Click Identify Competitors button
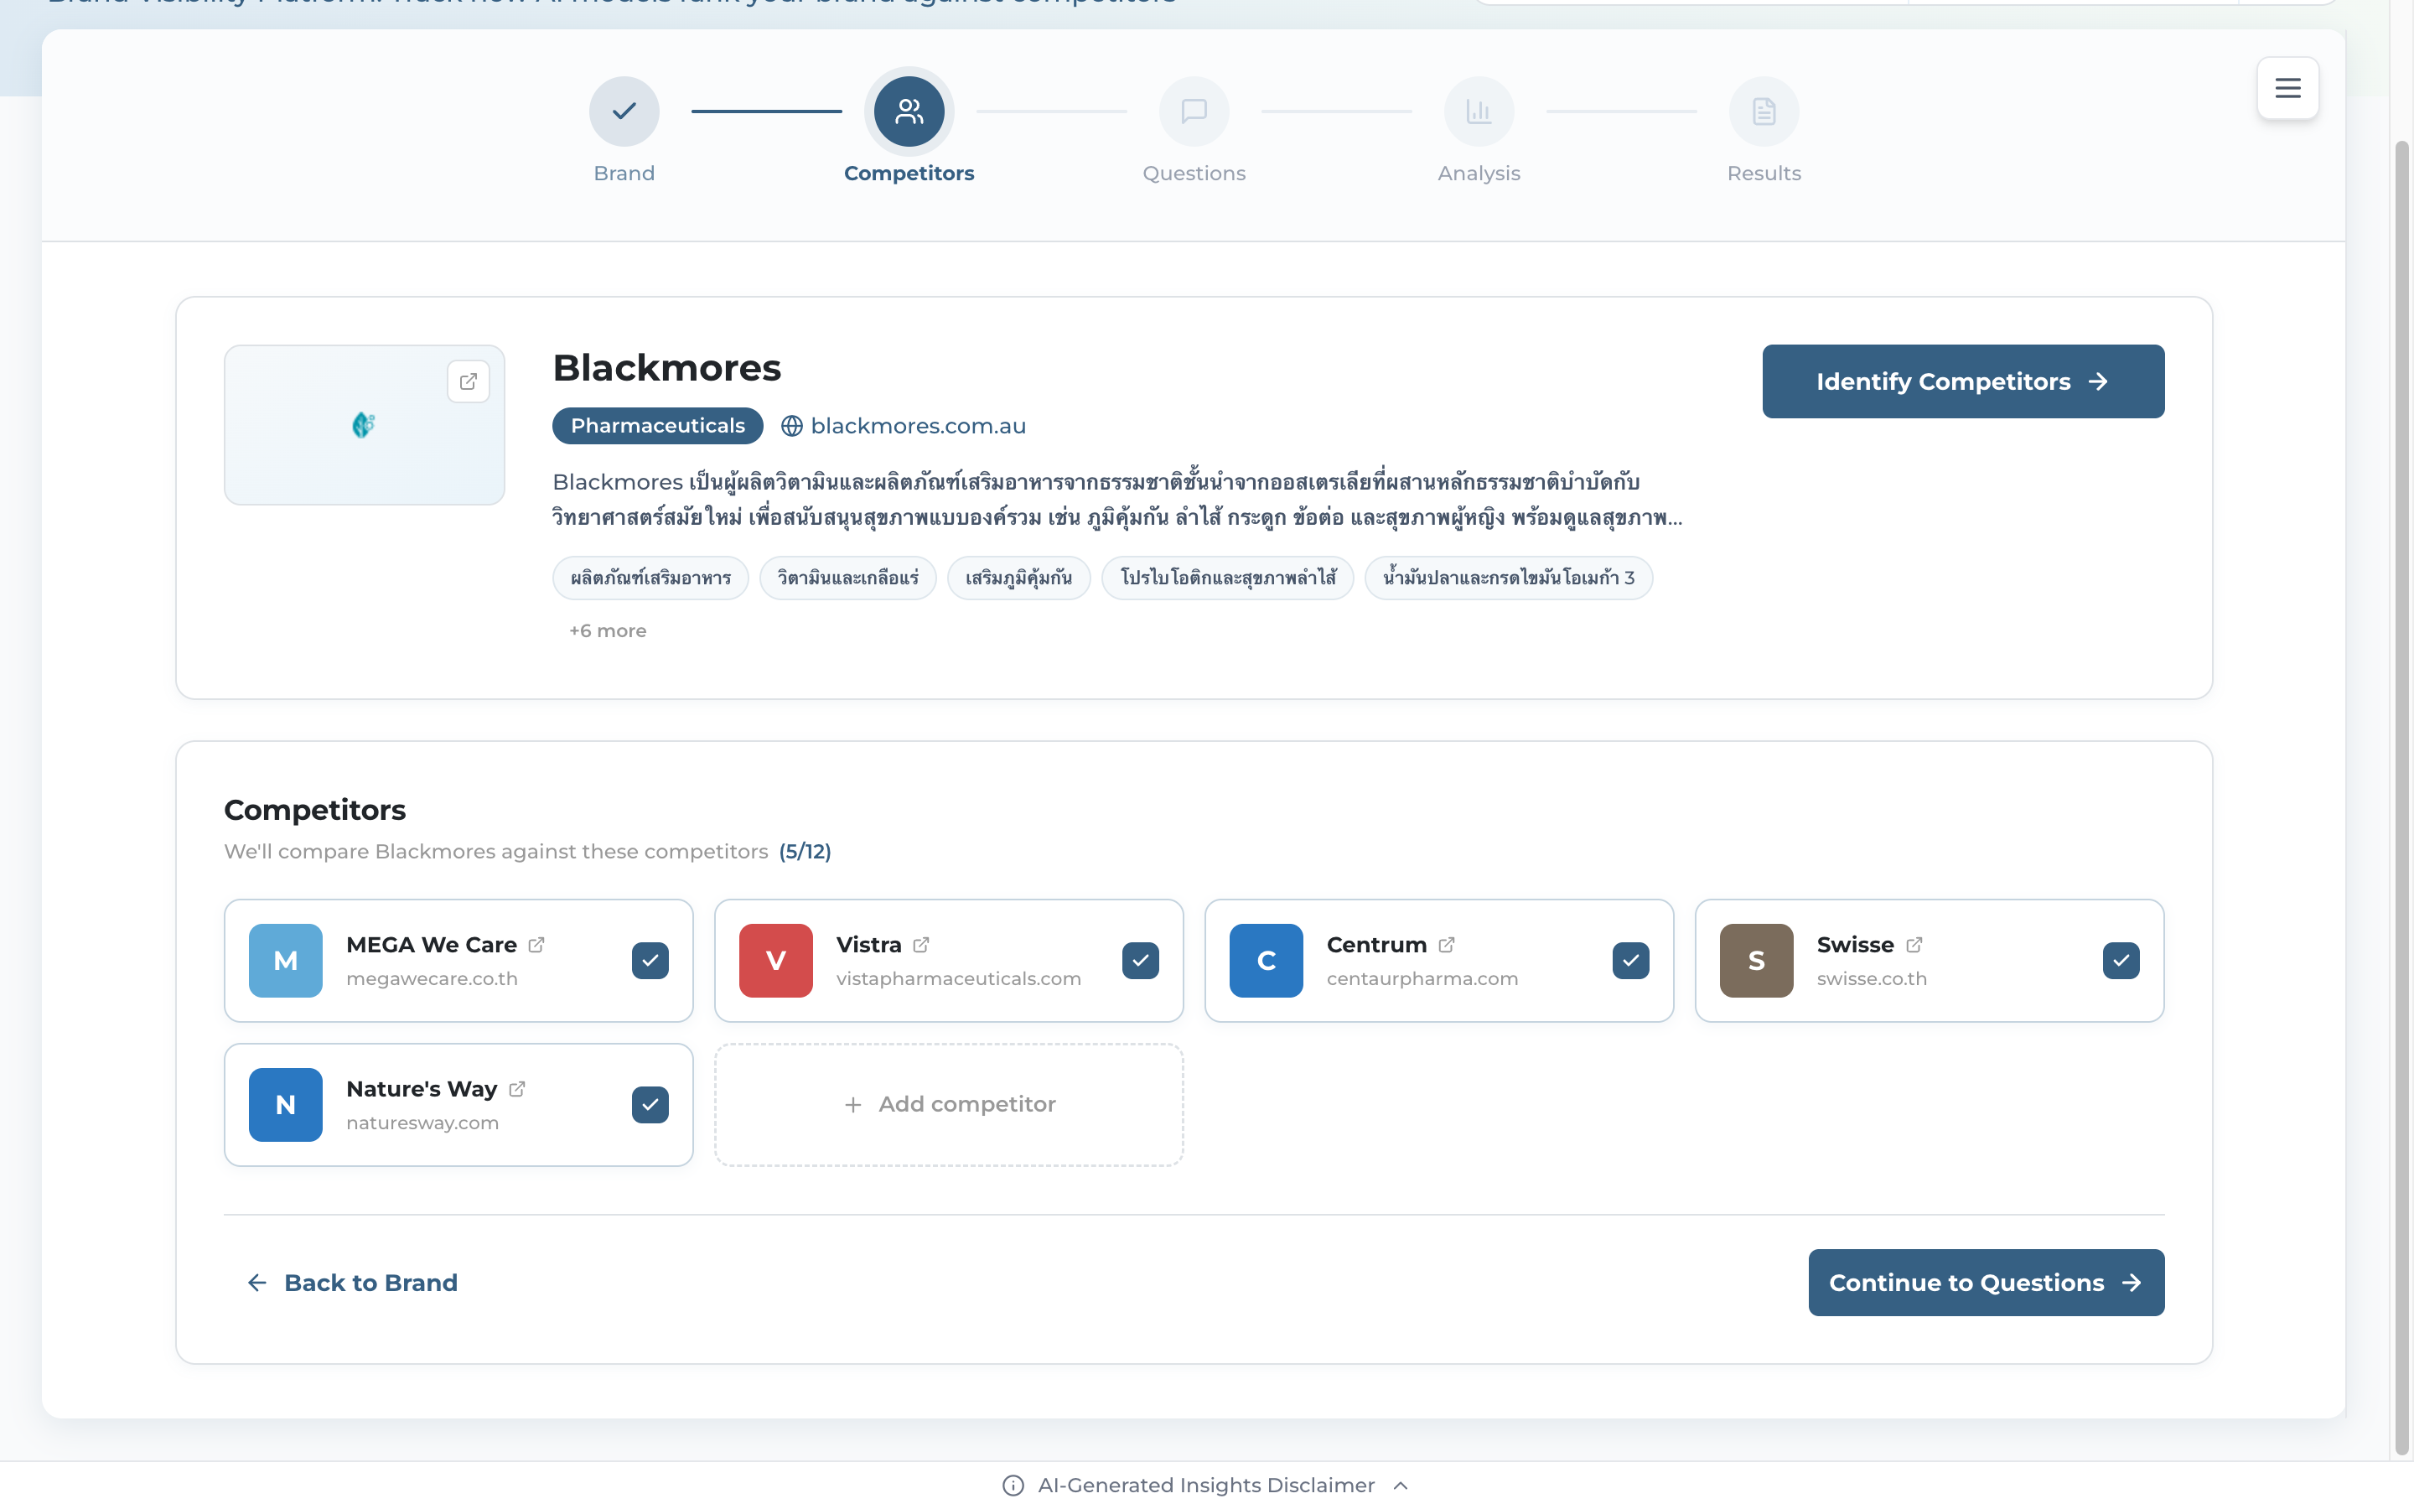The image size is (2414, 1509). (1962, 381)
